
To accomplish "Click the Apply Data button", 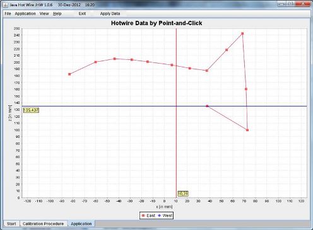I will [x=110, y=14].
